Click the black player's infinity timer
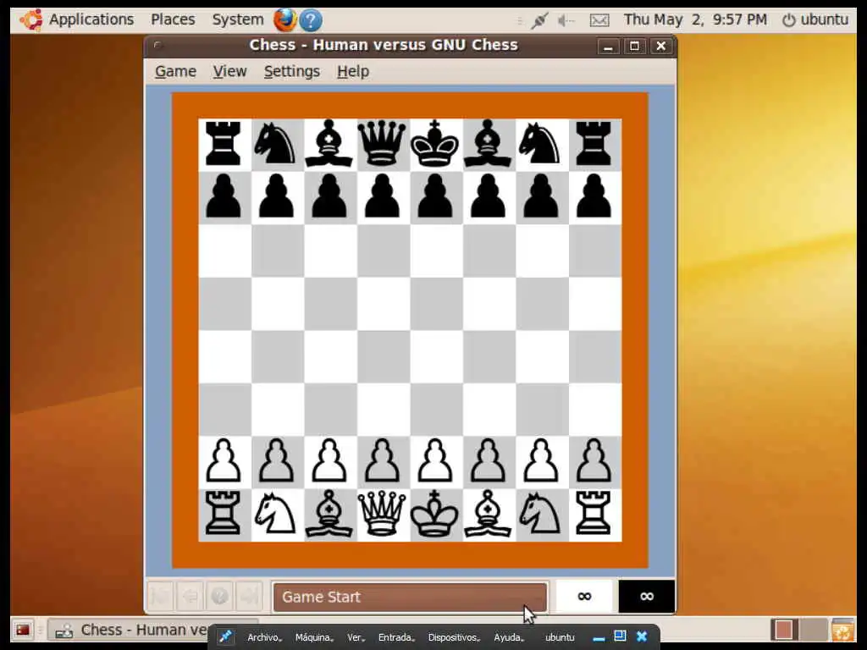Screen dimensions: 867x650 pyautogui.click(x=646, y=597)
